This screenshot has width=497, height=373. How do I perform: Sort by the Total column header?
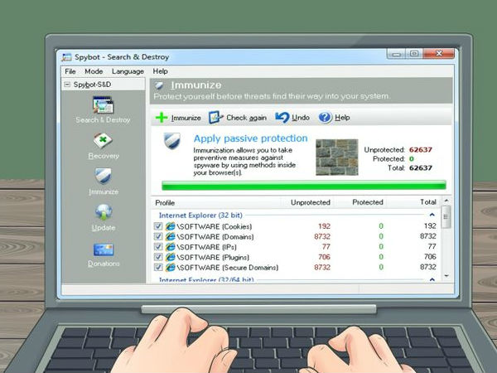click(x=428, y=202)
